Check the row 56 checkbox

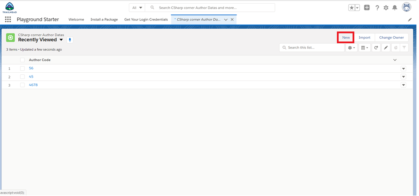pyautogui.click(x=23, y=69)
